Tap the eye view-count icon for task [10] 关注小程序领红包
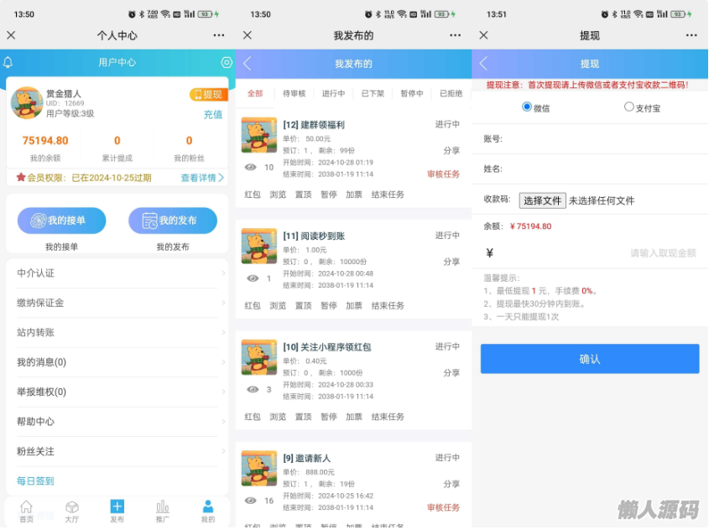709x530 pixels. pos(253,389)
